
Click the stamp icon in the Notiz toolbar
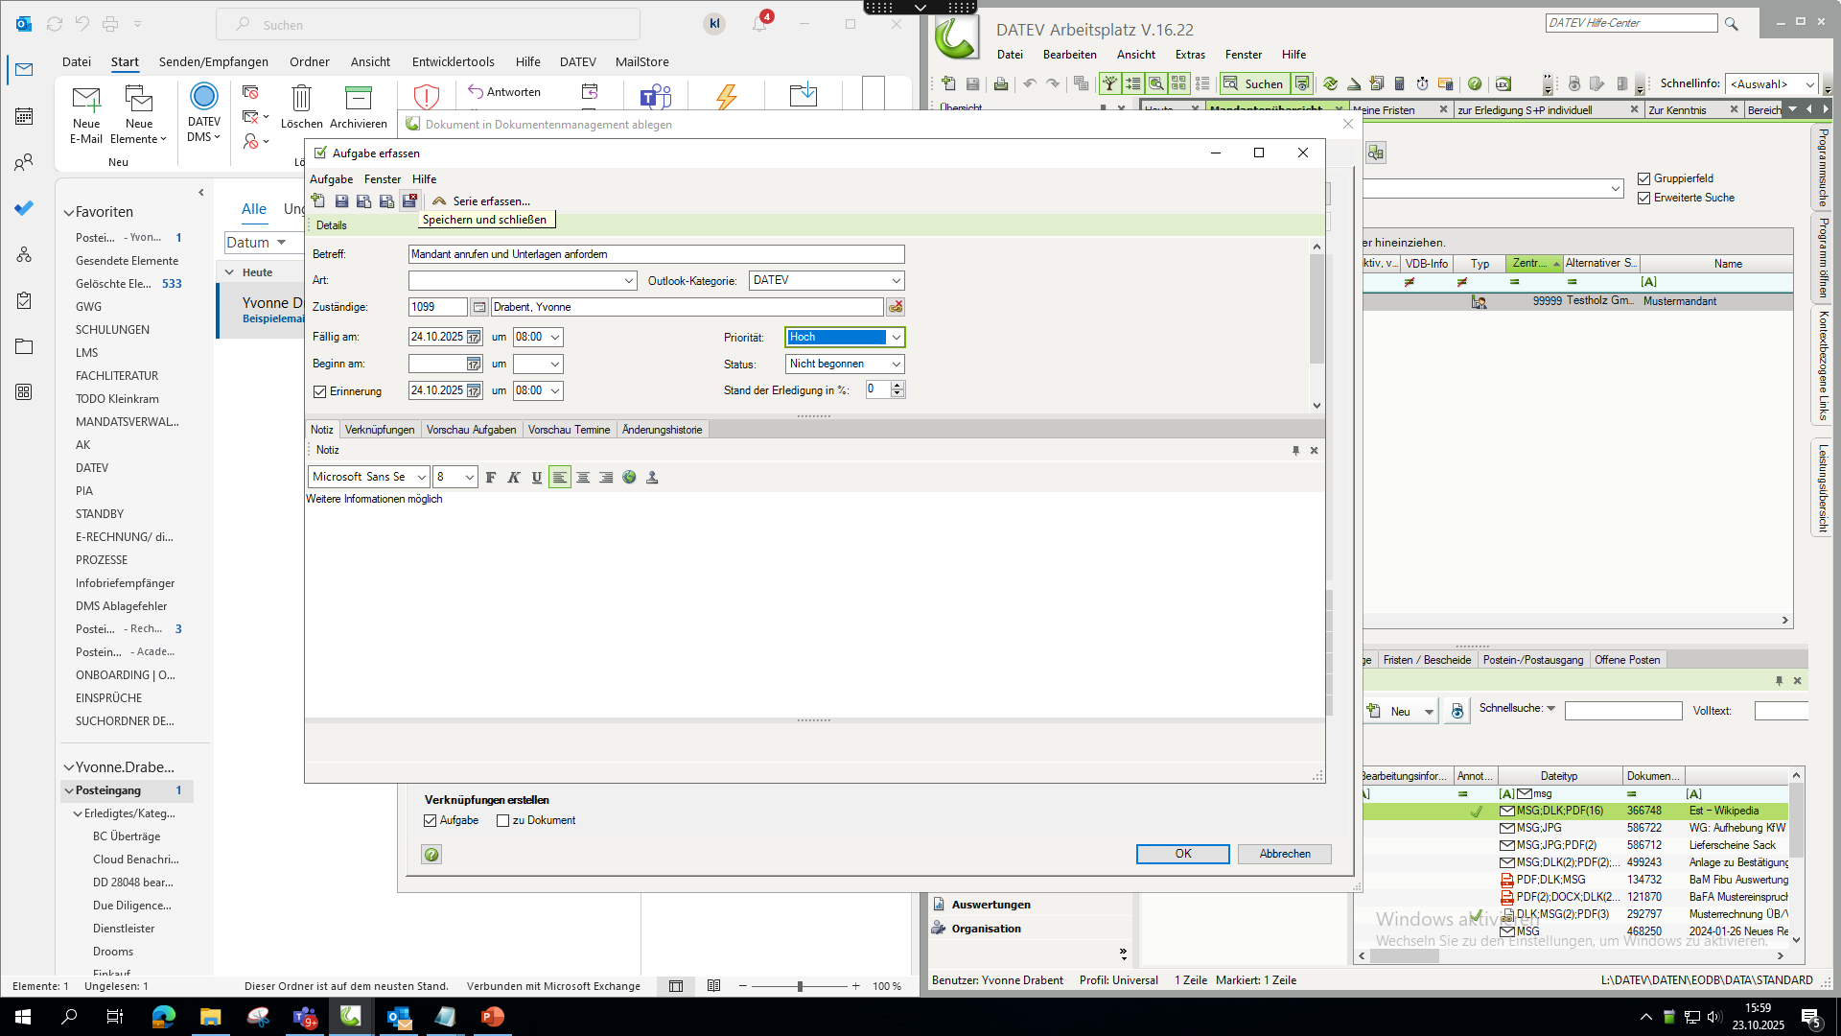point(652,477)
